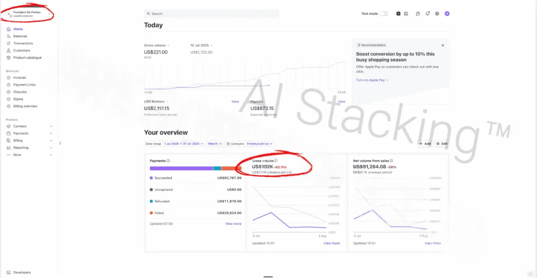537x278 pixels.
Task: Open the Sigma shortcut
Action: click(18, 99)
